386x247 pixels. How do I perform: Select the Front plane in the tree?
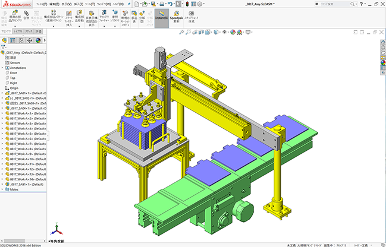[14, 72]
